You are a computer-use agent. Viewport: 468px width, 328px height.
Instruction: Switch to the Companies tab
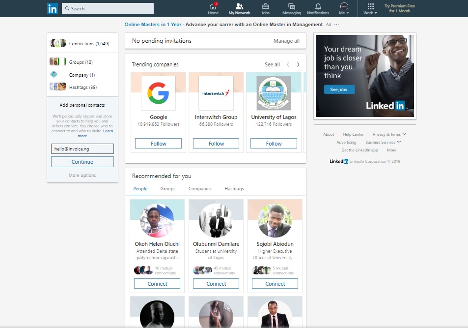[x=200, y=189]
